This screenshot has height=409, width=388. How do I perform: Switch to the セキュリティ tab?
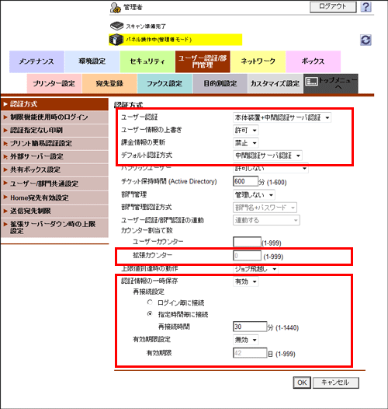pyautogui.click(x=147, y=61)
